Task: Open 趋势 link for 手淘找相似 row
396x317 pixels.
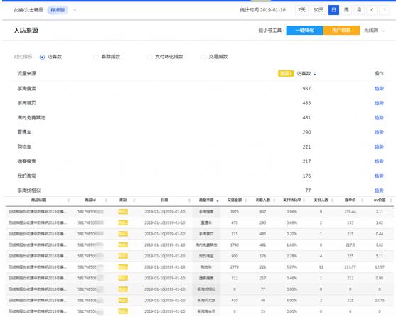Action: [x=379, y=190]
